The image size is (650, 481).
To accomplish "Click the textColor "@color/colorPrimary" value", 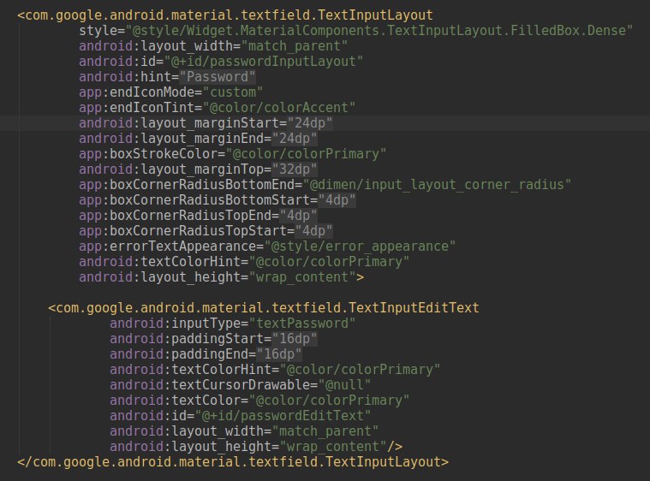I will (x=329, y=401).
